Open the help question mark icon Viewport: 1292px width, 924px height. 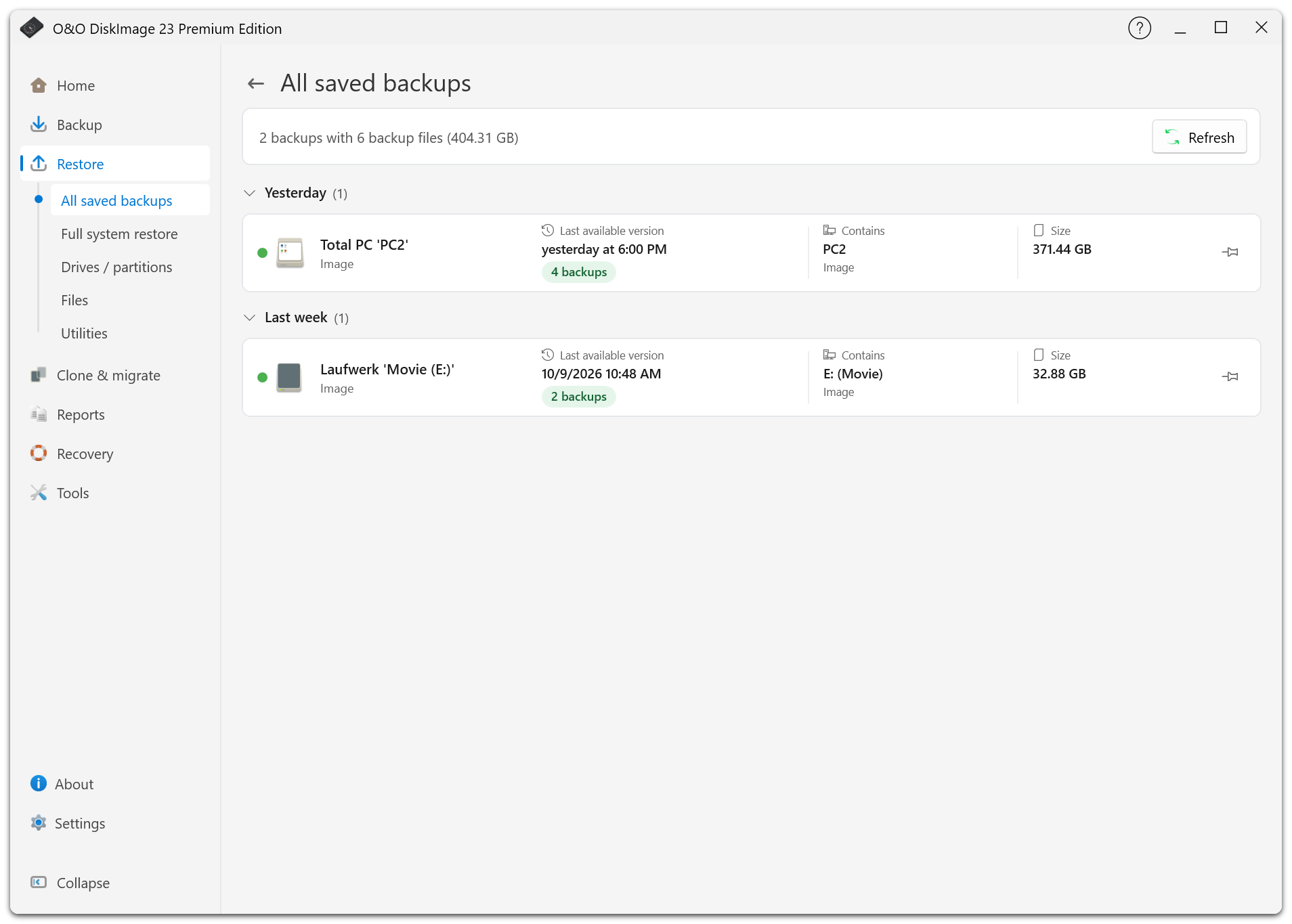pyautogui.click(x=1140, y=28)
